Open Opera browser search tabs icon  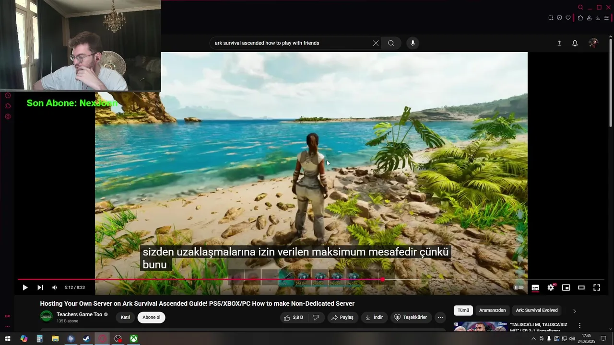tap(580, 7)
